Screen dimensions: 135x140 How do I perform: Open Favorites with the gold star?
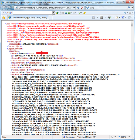coord(4,17)
